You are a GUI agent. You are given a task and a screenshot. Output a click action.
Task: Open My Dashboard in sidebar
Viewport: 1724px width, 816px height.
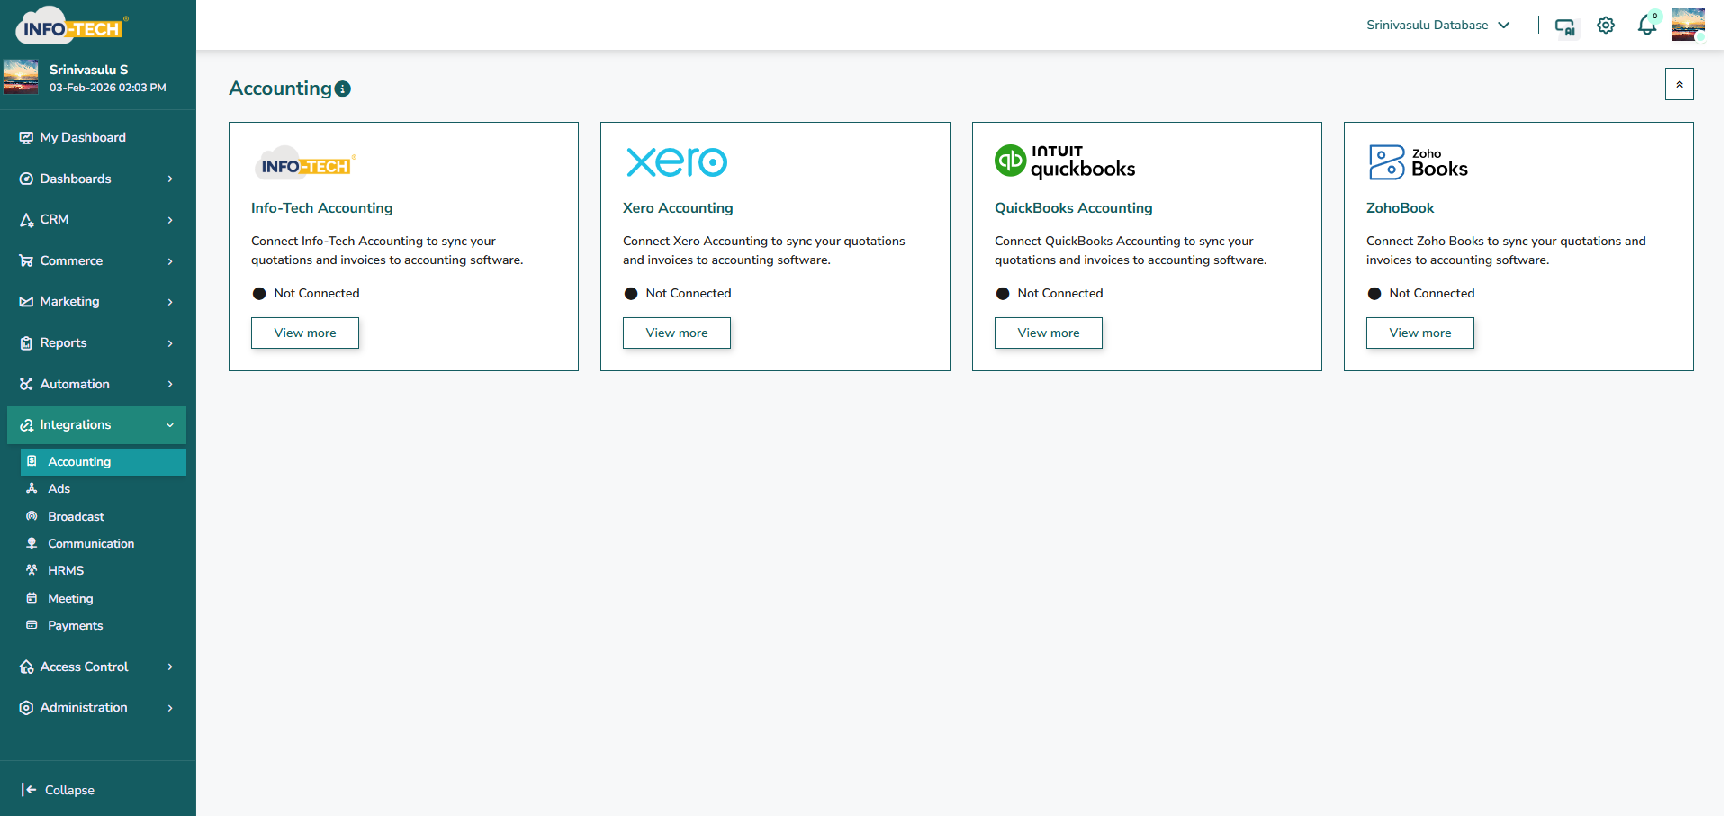tap(82, 137)
